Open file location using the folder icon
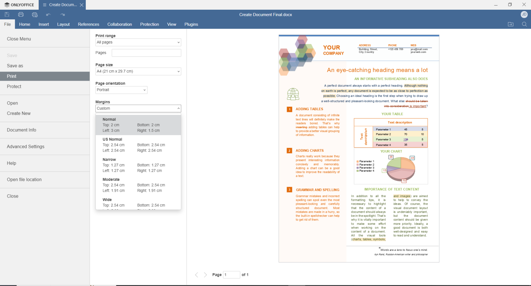The width and height of the screenshot is (531, 286). pos(511,24)
